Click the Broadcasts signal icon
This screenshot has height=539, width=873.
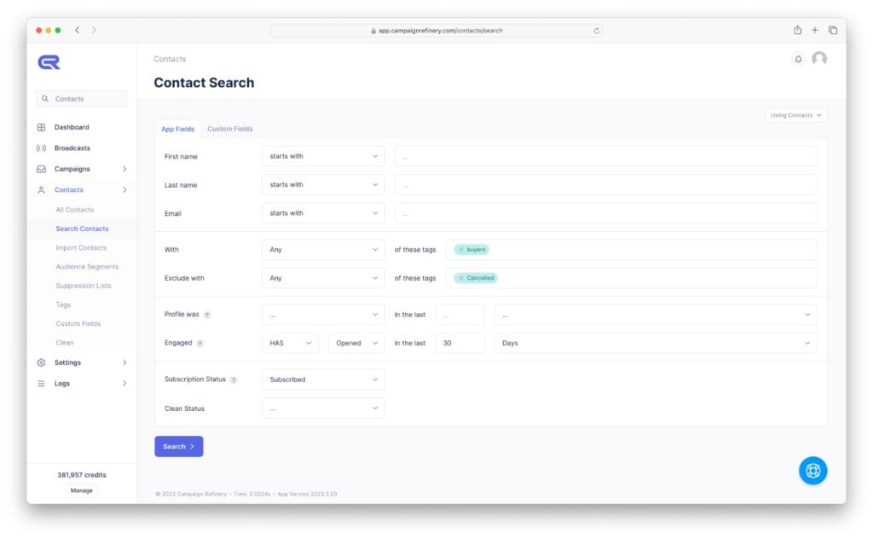pos(41,148)
